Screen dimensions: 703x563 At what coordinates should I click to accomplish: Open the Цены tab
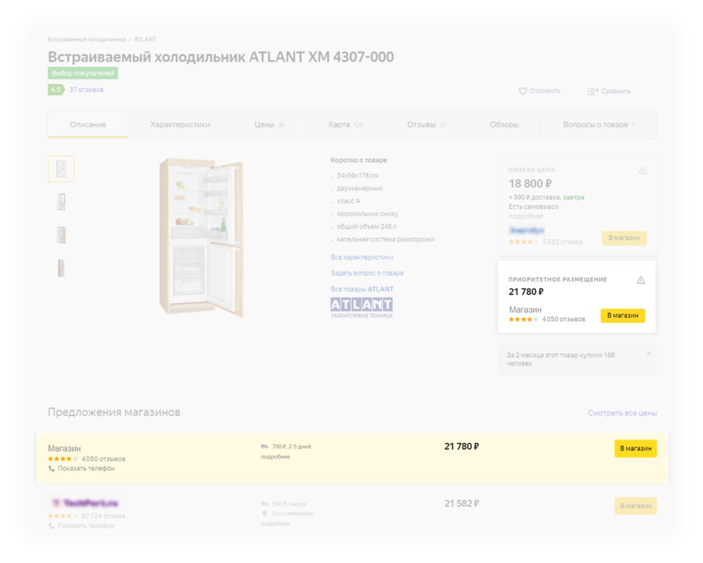269,125
